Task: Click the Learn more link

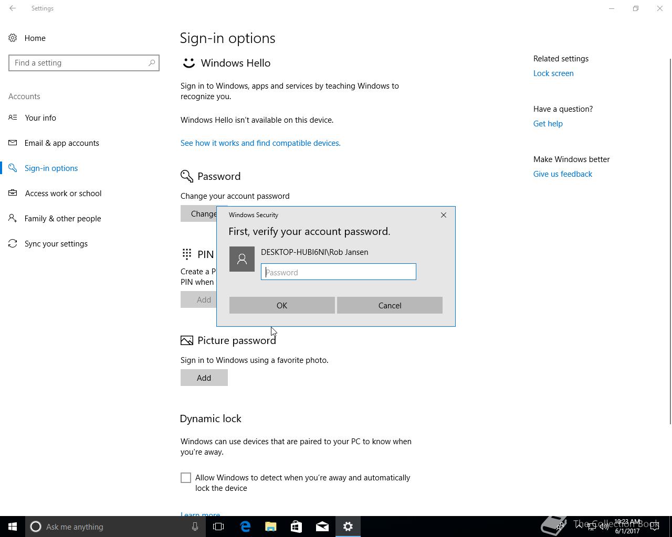Action: 200,514
